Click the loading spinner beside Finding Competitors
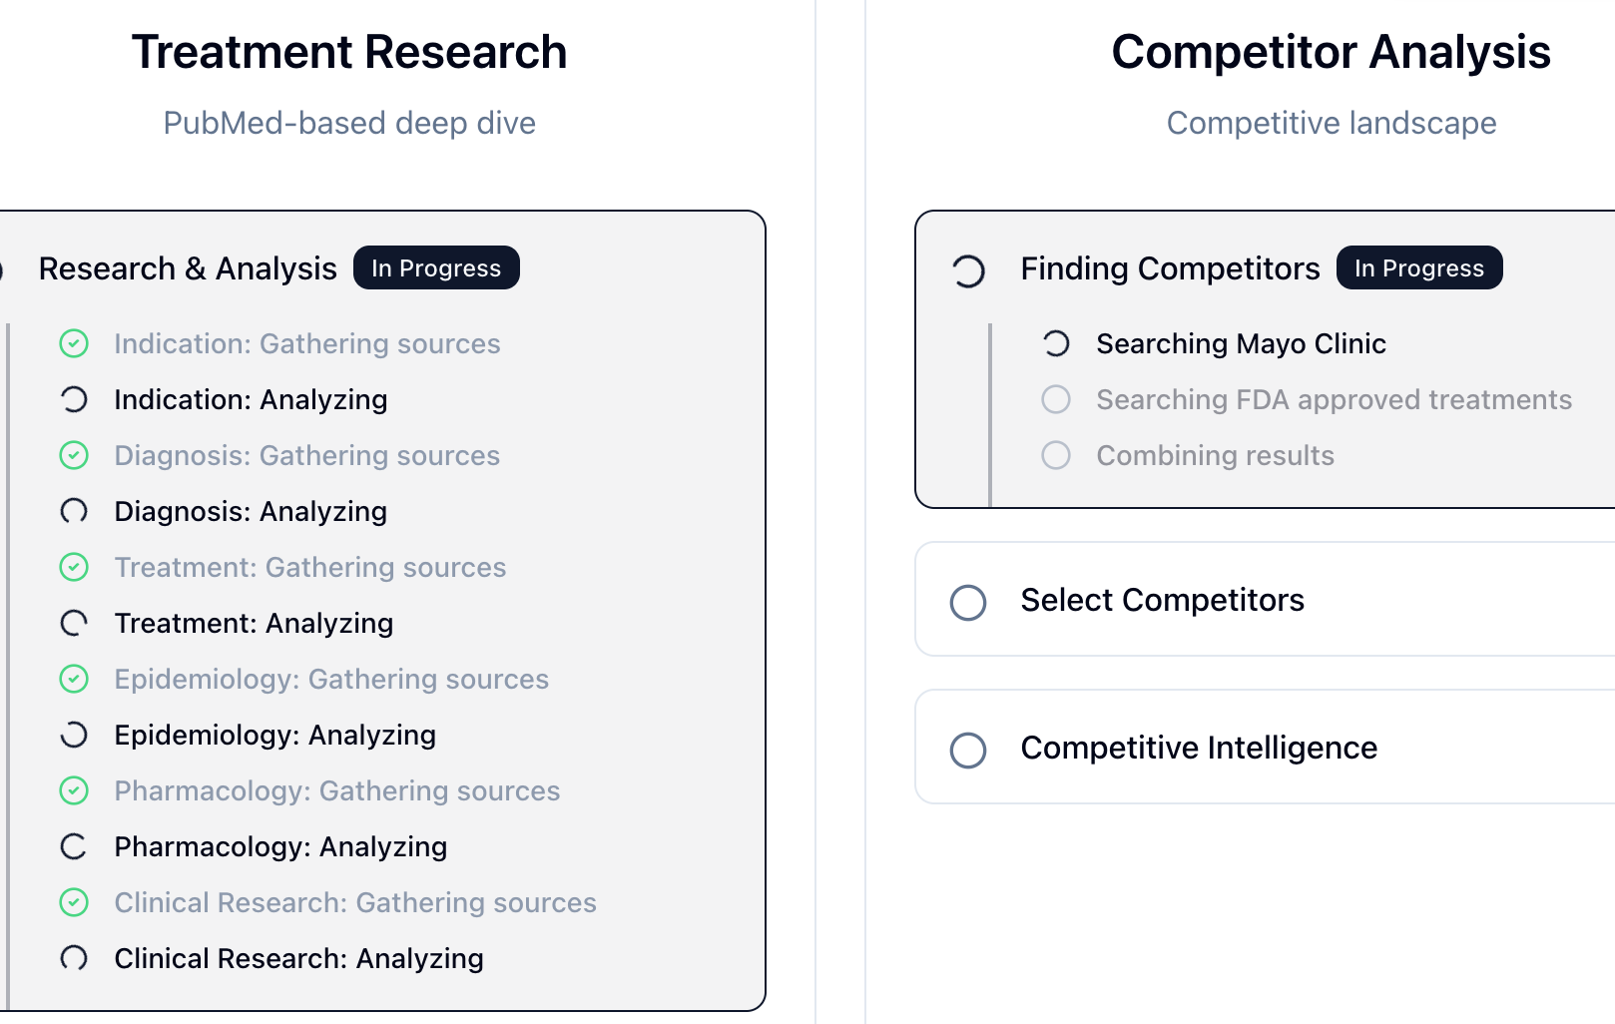 [x=968, y=270]
